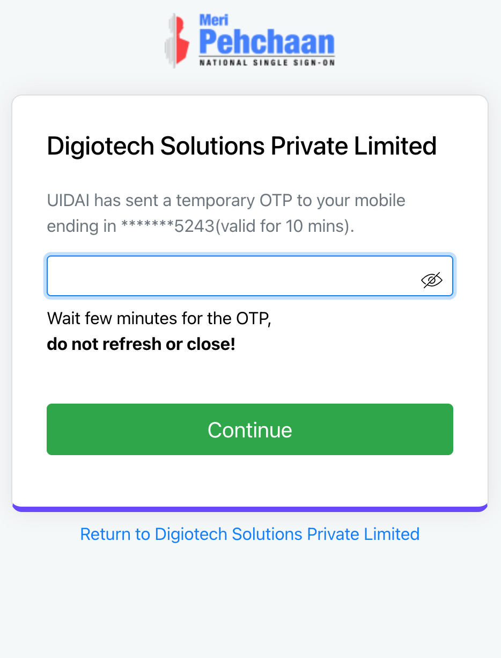The width and height of the screenshot is (501, 658).
Task: Open 'Return to Digiotech Solutions Private Limited' link
Action: (x=250, y=534)
